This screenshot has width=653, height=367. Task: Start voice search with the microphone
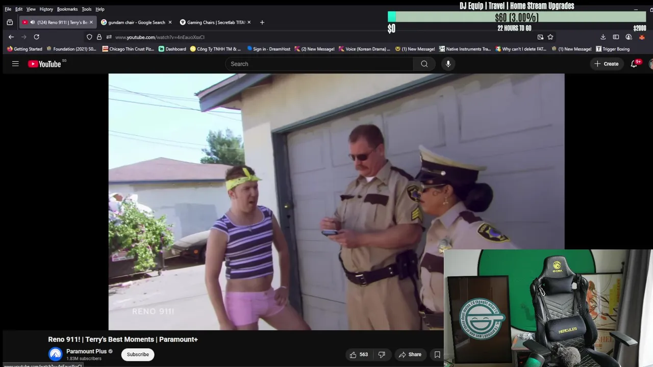tap(448, 64)
